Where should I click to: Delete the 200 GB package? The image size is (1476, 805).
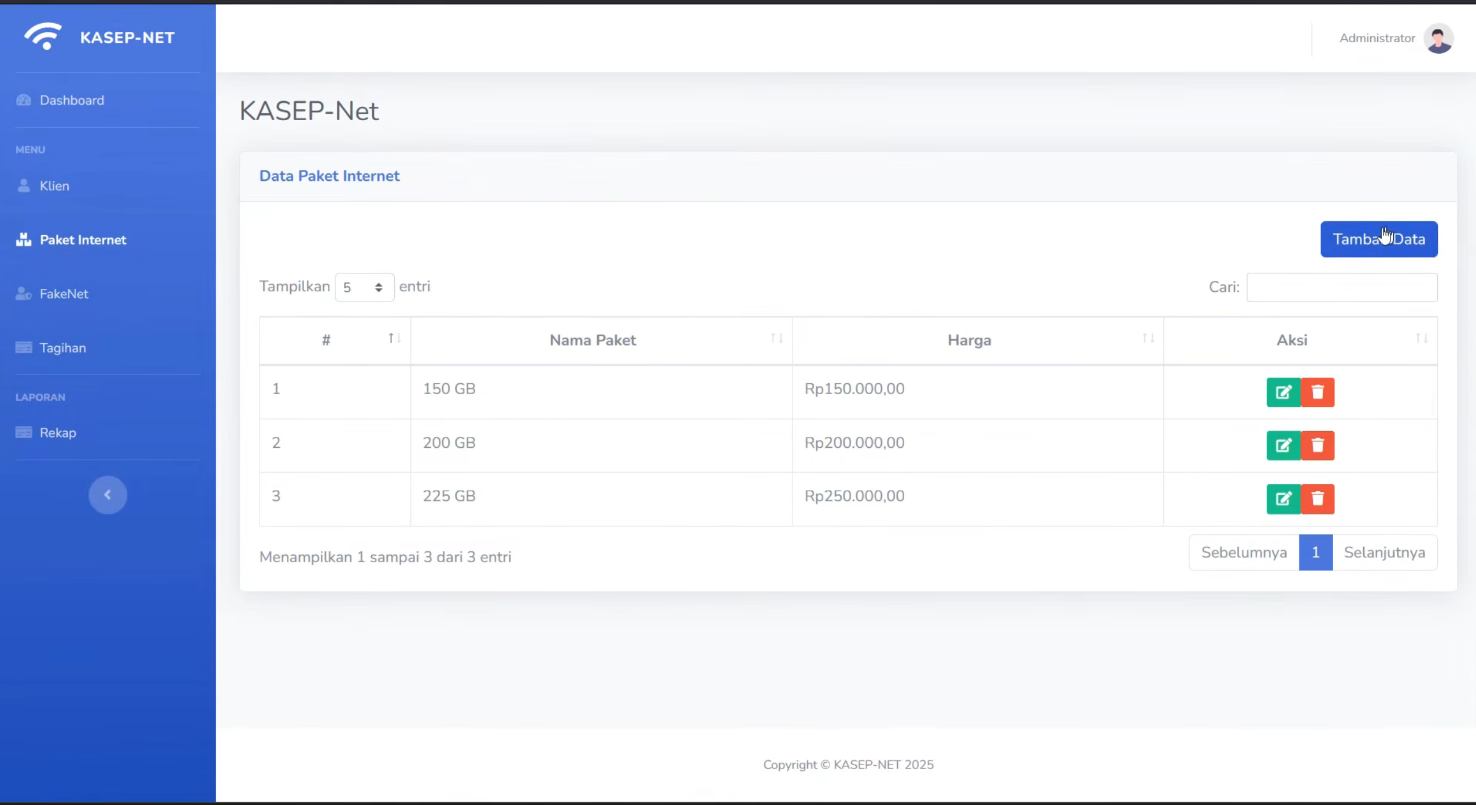pyautogui.click(x=1318, y=446)
